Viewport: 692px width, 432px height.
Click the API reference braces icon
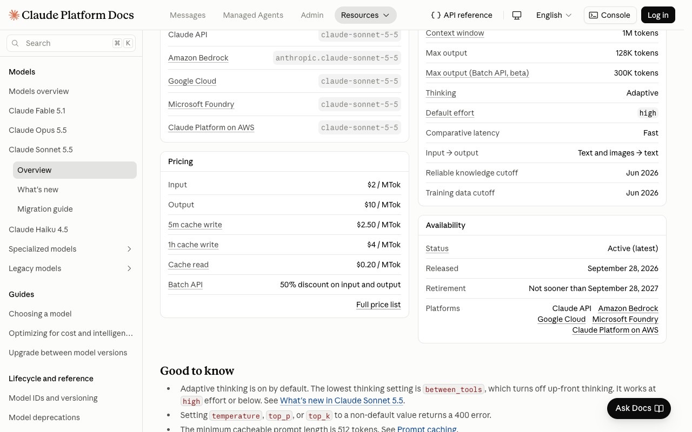pos(436,15)
